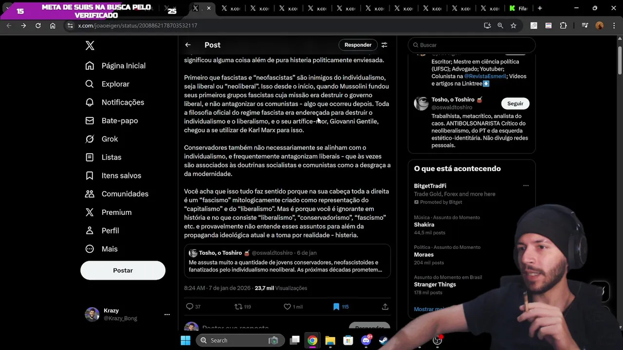This screenshot has height=350, width=623.
Task: Open the reply sorting filter icon
Action: pos(385,45)
